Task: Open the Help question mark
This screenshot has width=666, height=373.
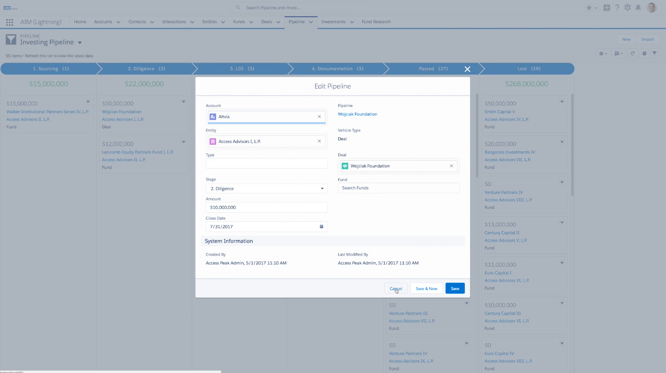Action: click(x=617, y=8)
